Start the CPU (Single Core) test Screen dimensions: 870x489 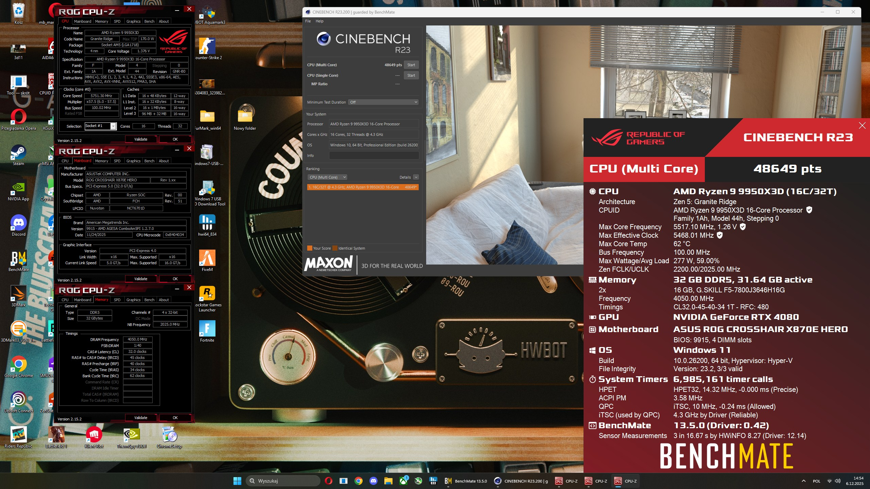411,75
